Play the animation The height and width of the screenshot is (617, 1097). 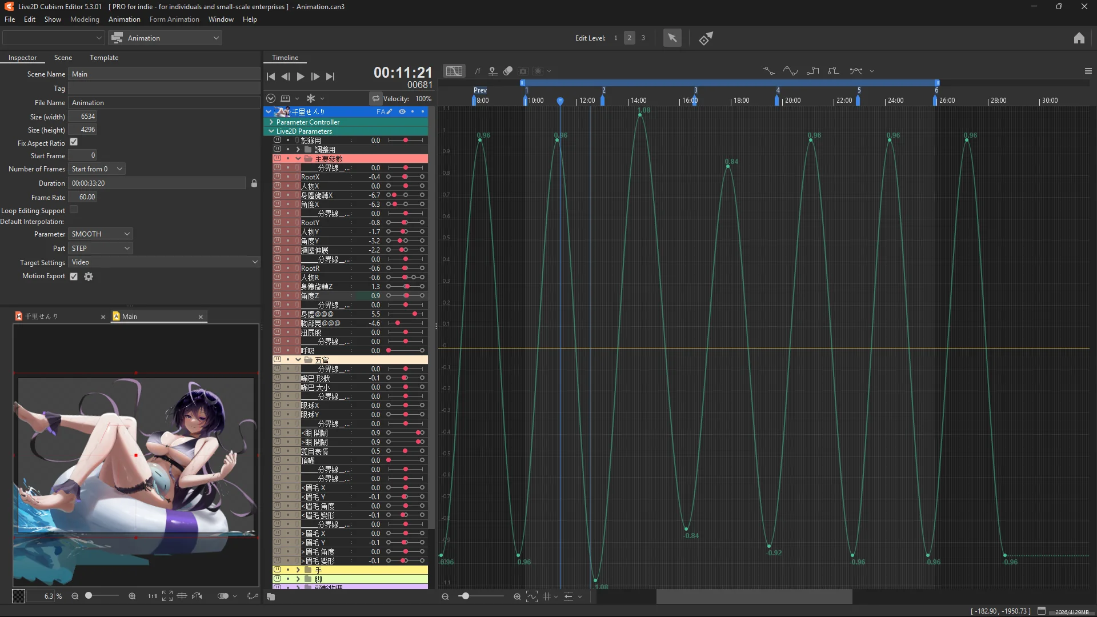pyautogui.click(x=301, y=77)
